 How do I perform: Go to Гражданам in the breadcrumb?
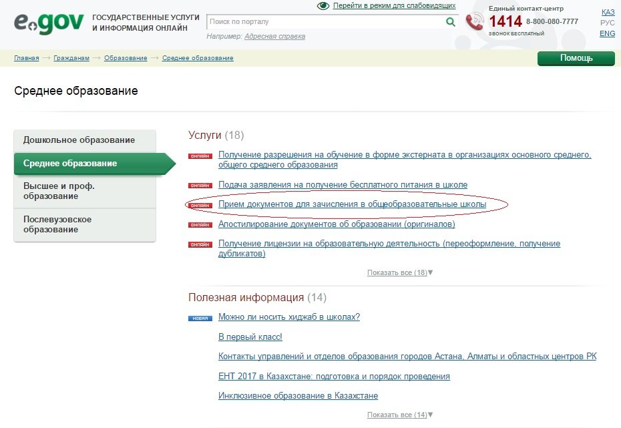point(71,58)
